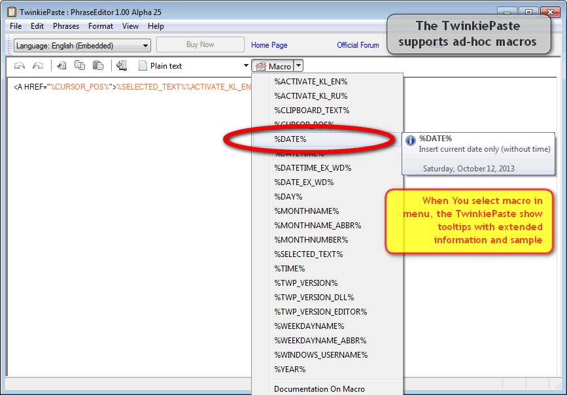This screenshot has height=395, width=567.
Task: Insert the %TWP_VERSION% macro
Action: click(327, 283)
